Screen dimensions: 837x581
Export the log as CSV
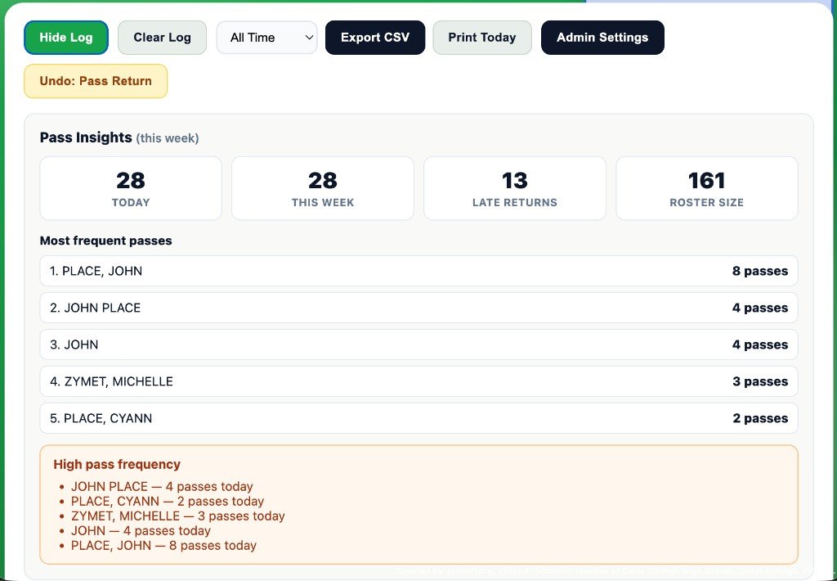point(375,38)
